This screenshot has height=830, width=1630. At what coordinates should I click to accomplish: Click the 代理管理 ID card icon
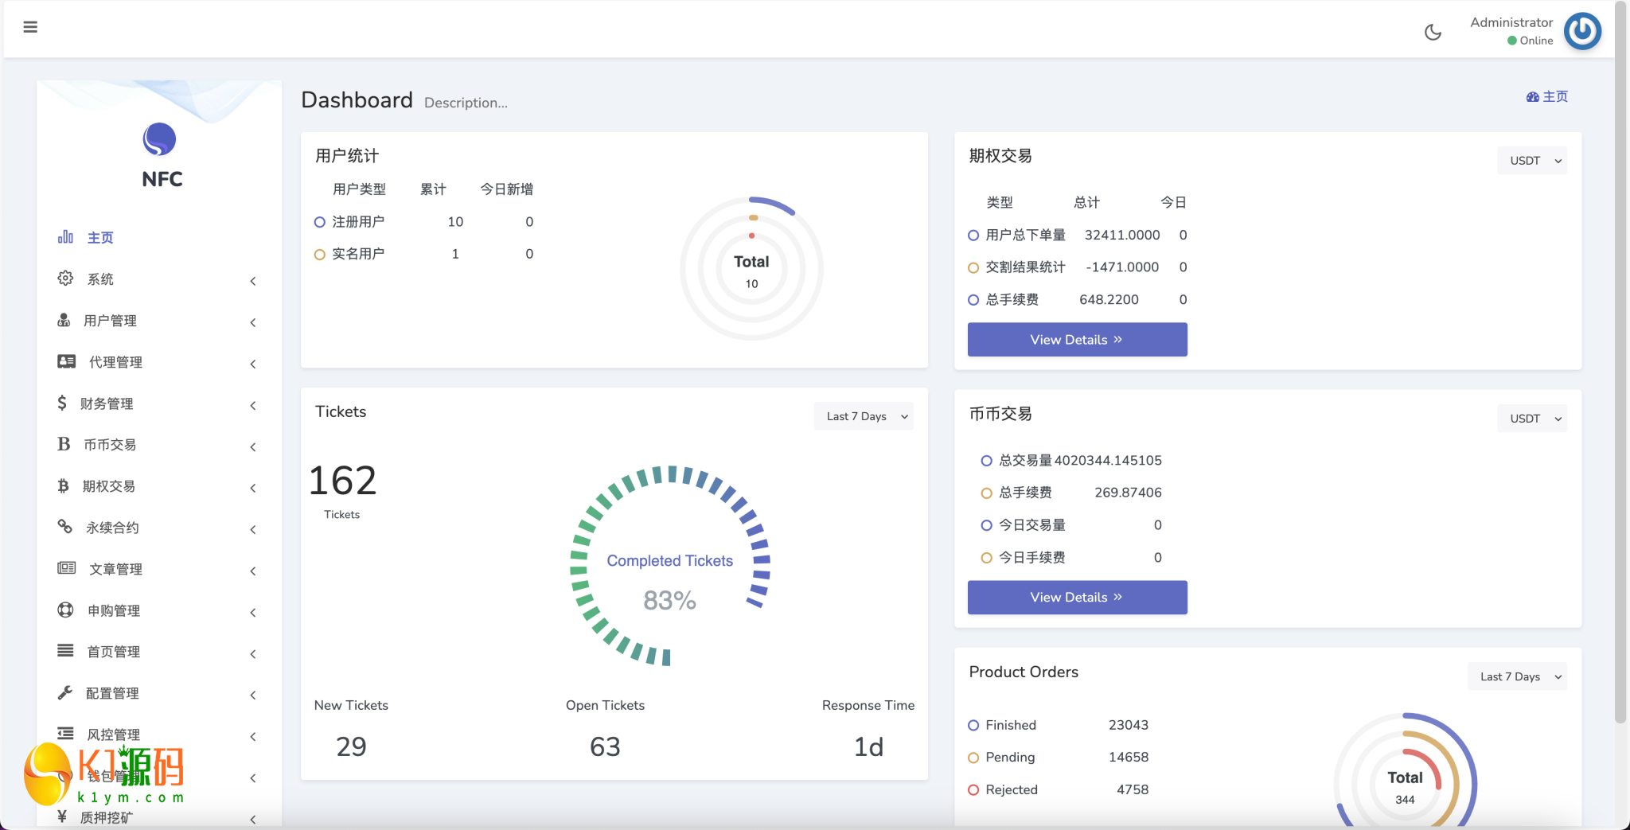66,361
